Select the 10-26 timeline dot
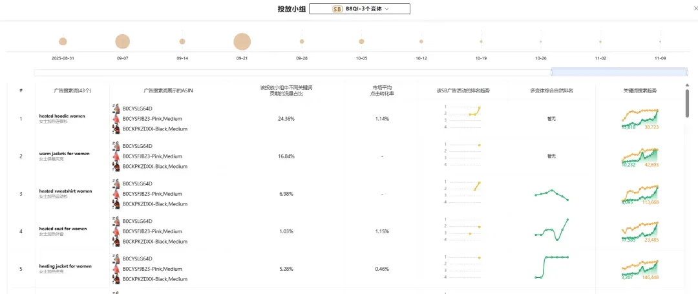The width and height of the screenshot is (698, 294). [541, 41]
